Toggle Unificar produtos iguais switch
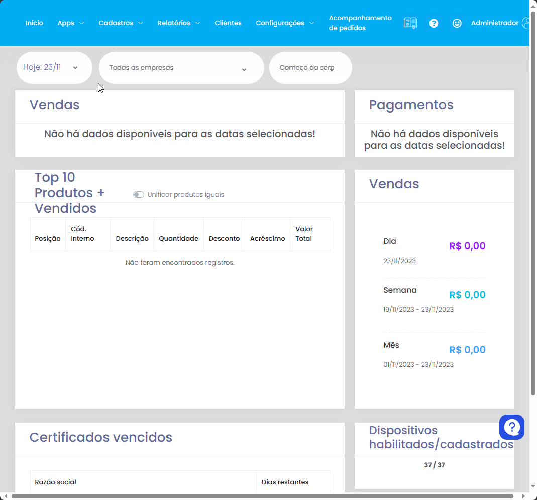The height and width of the screenshot is (500, 537). (x=138, y=194)
